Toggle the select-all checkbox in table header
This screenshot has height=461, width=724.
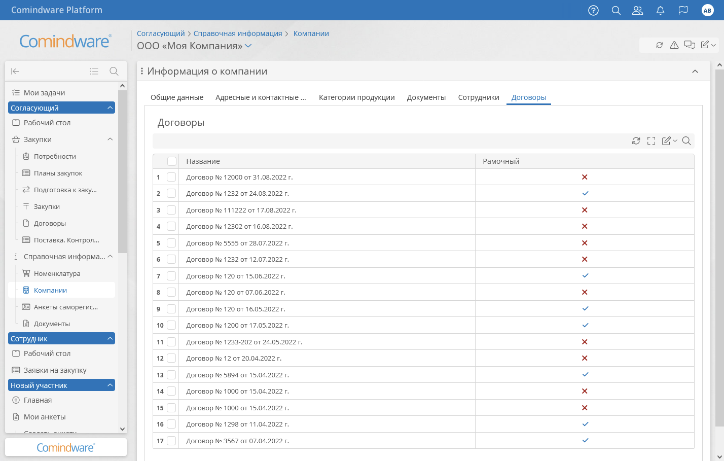pos(172,161)
